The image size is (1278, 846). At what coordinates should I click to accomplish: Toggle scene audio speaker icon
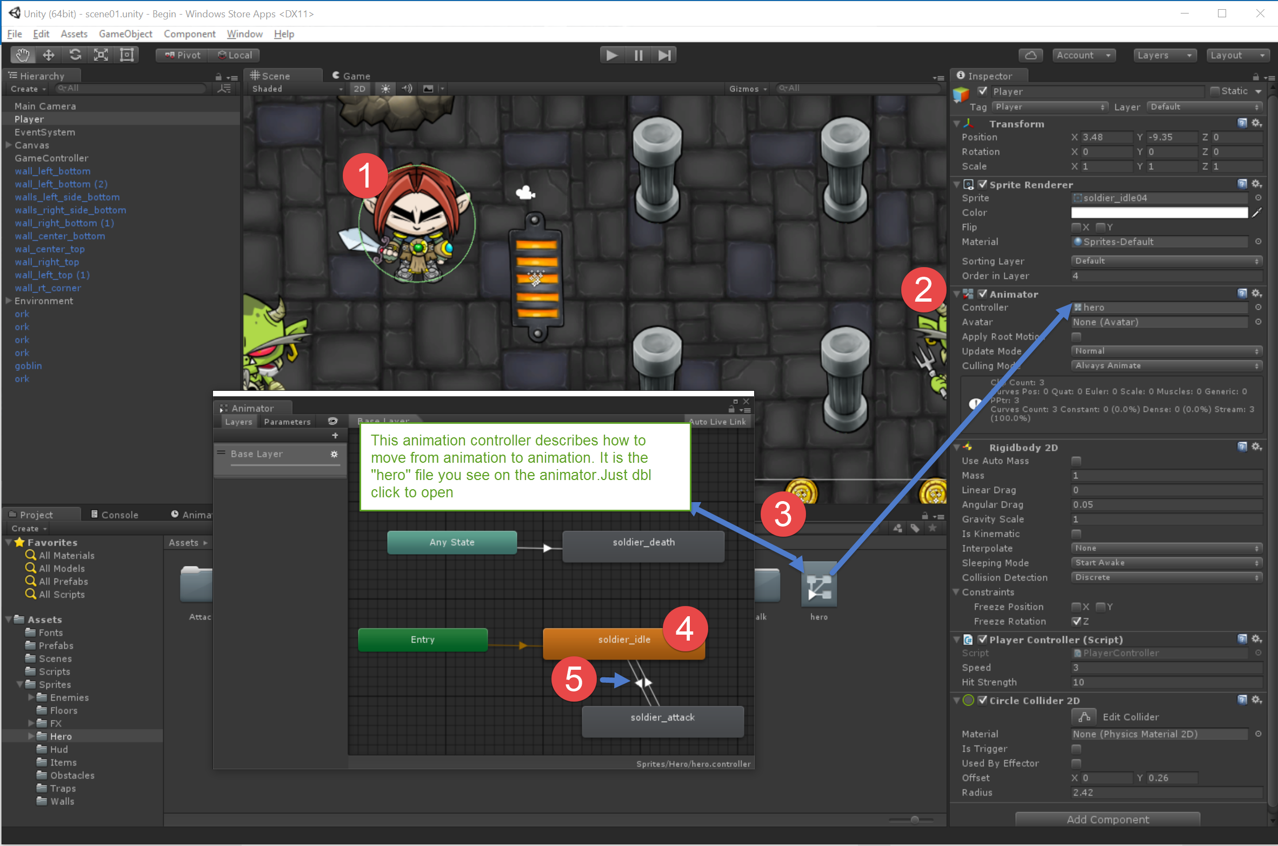click(407, 89)
